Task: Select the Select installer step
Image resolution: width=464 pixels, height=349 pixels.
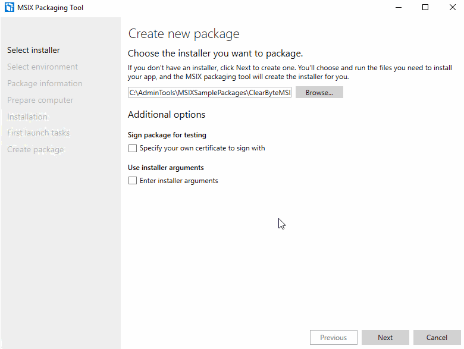Action: [33, 51]
